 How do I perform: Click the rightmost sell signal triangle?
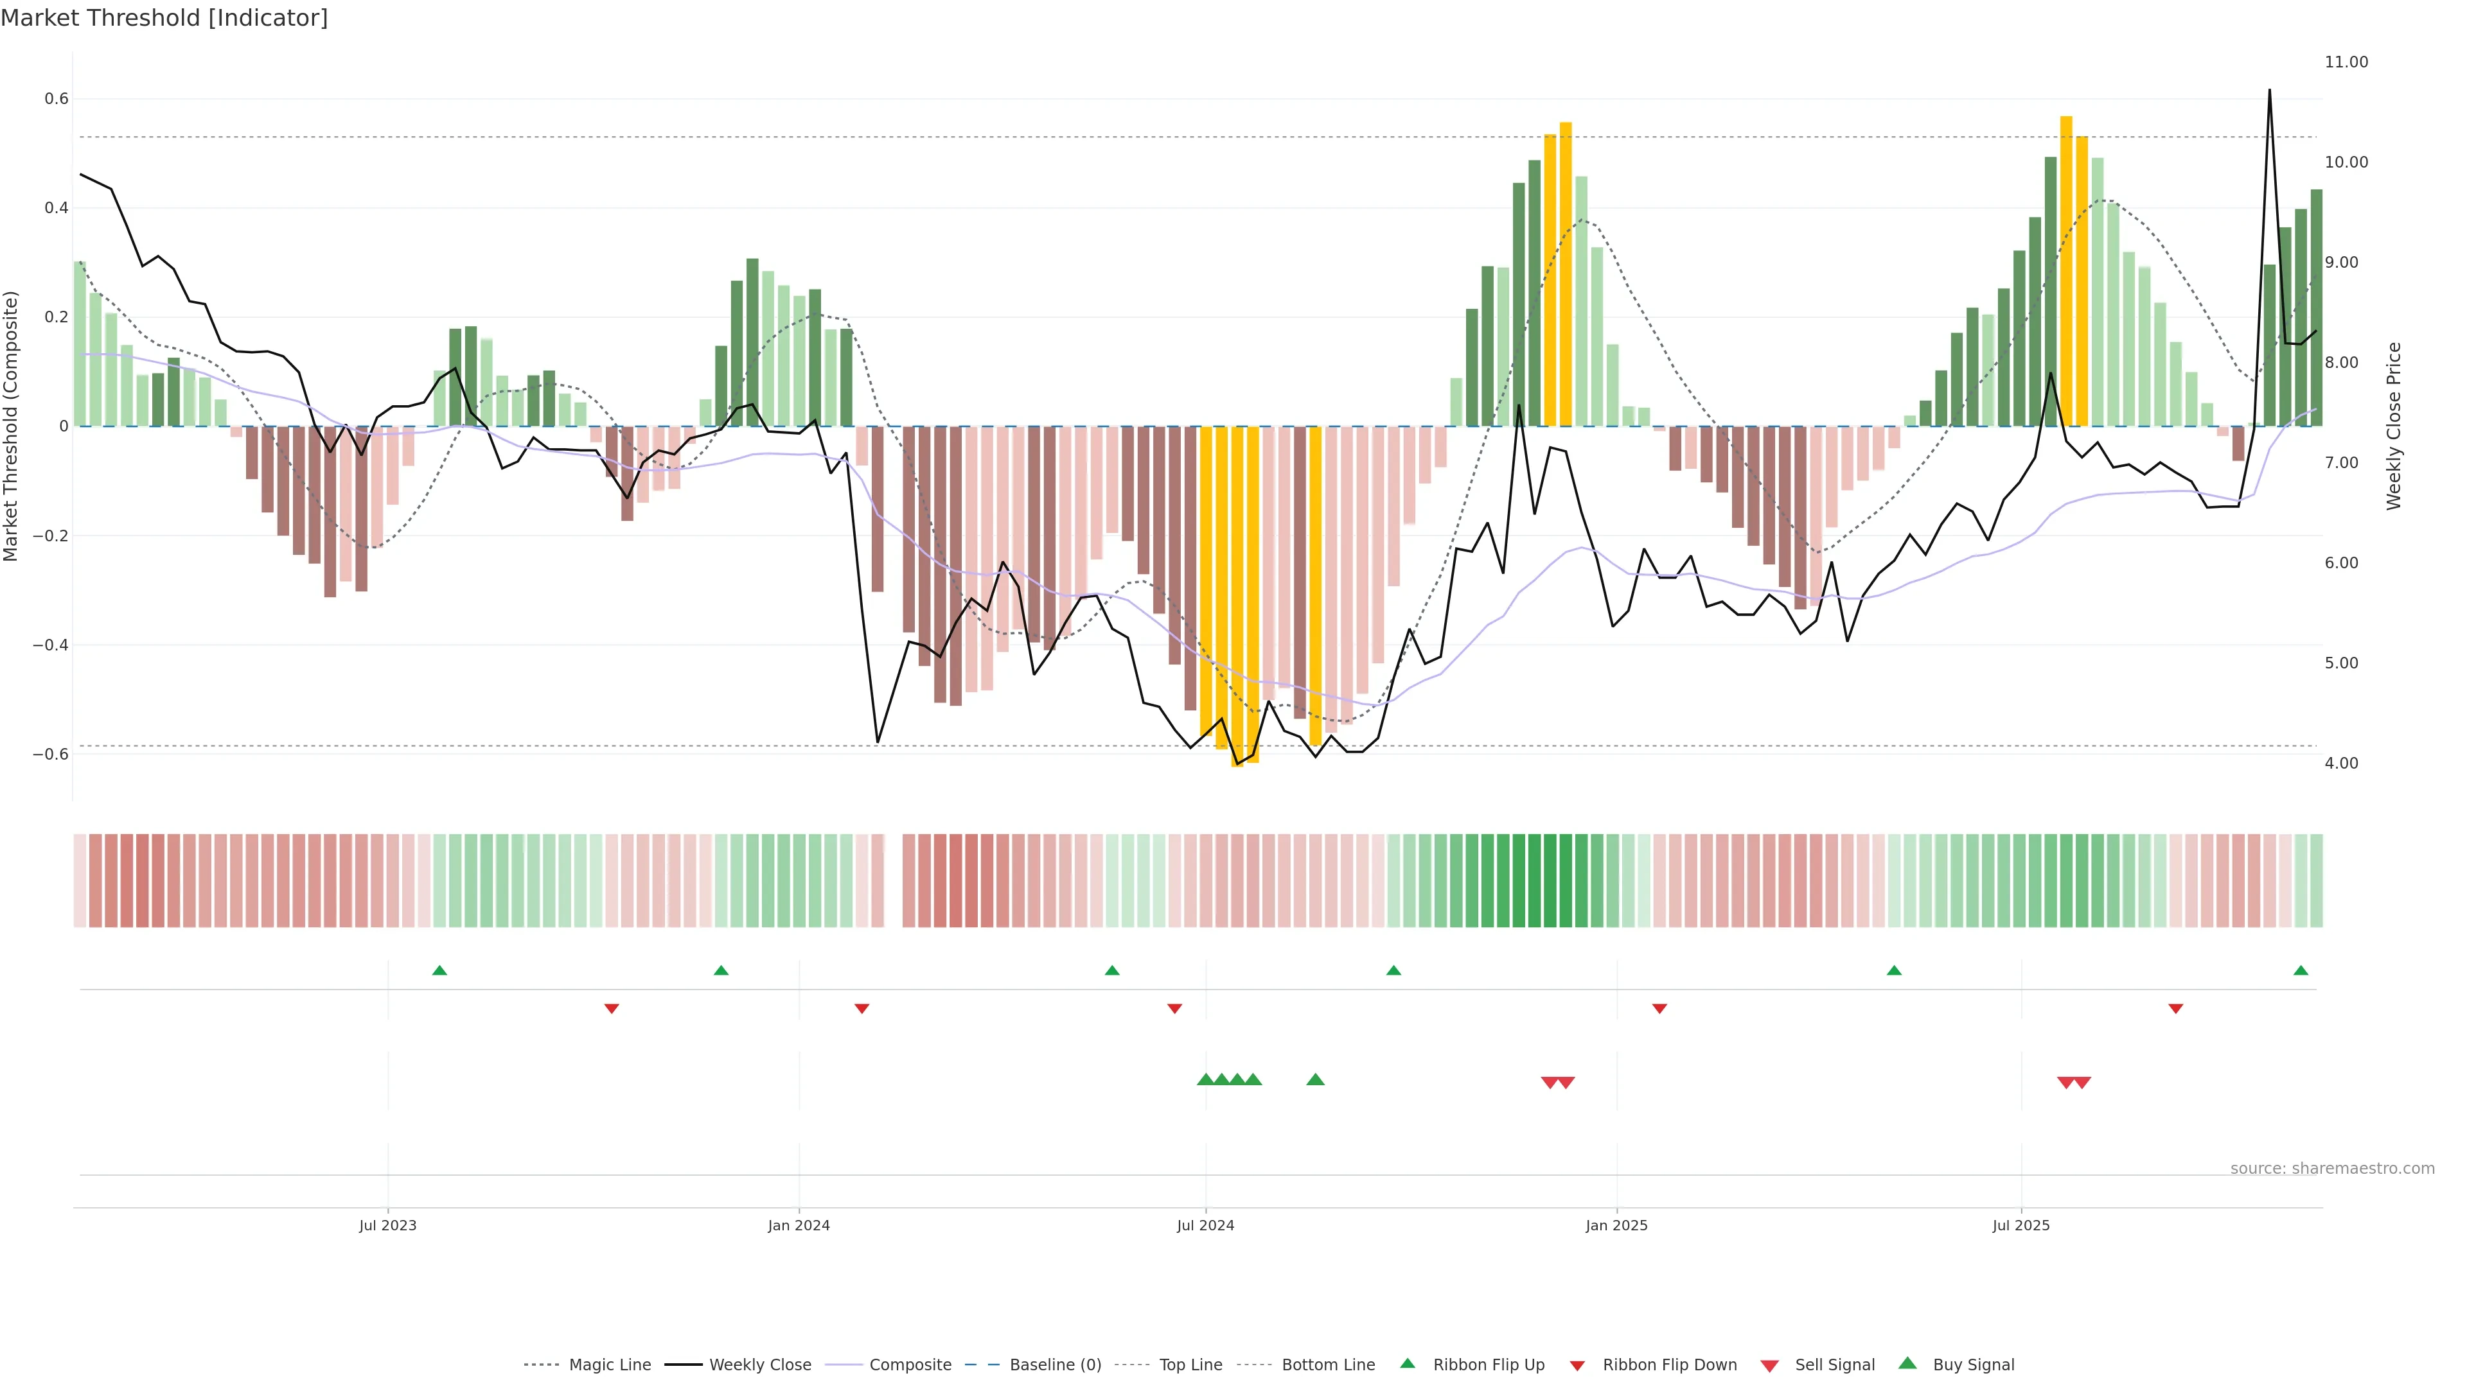click(x=2083, y=1083)
